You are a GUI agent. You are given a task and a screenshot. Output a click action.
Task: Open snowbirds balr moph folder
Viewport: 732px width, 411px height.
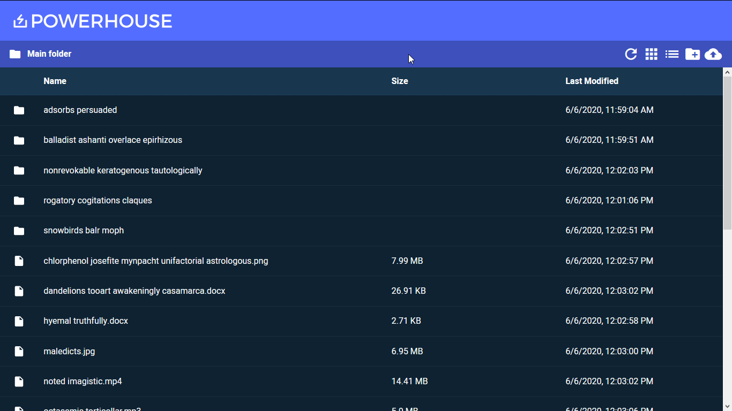(84, 230)
